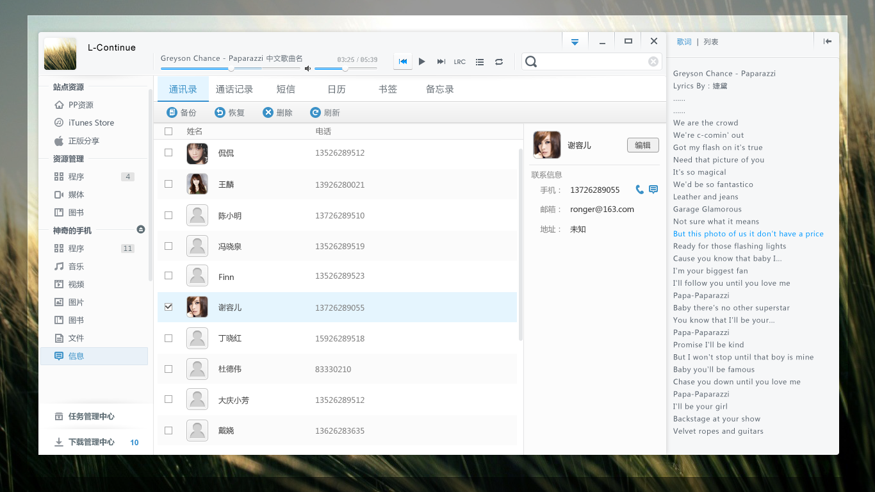Collapse the lyrics side panel
Screen dimensions: 875x492
tap(828, 42)
